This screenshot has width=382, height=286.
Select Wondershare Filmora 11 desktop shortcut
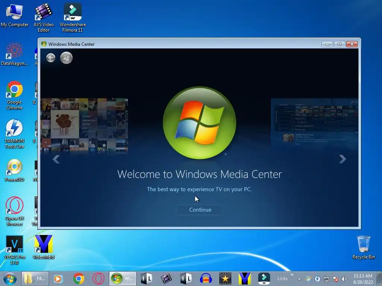point(73,18)
